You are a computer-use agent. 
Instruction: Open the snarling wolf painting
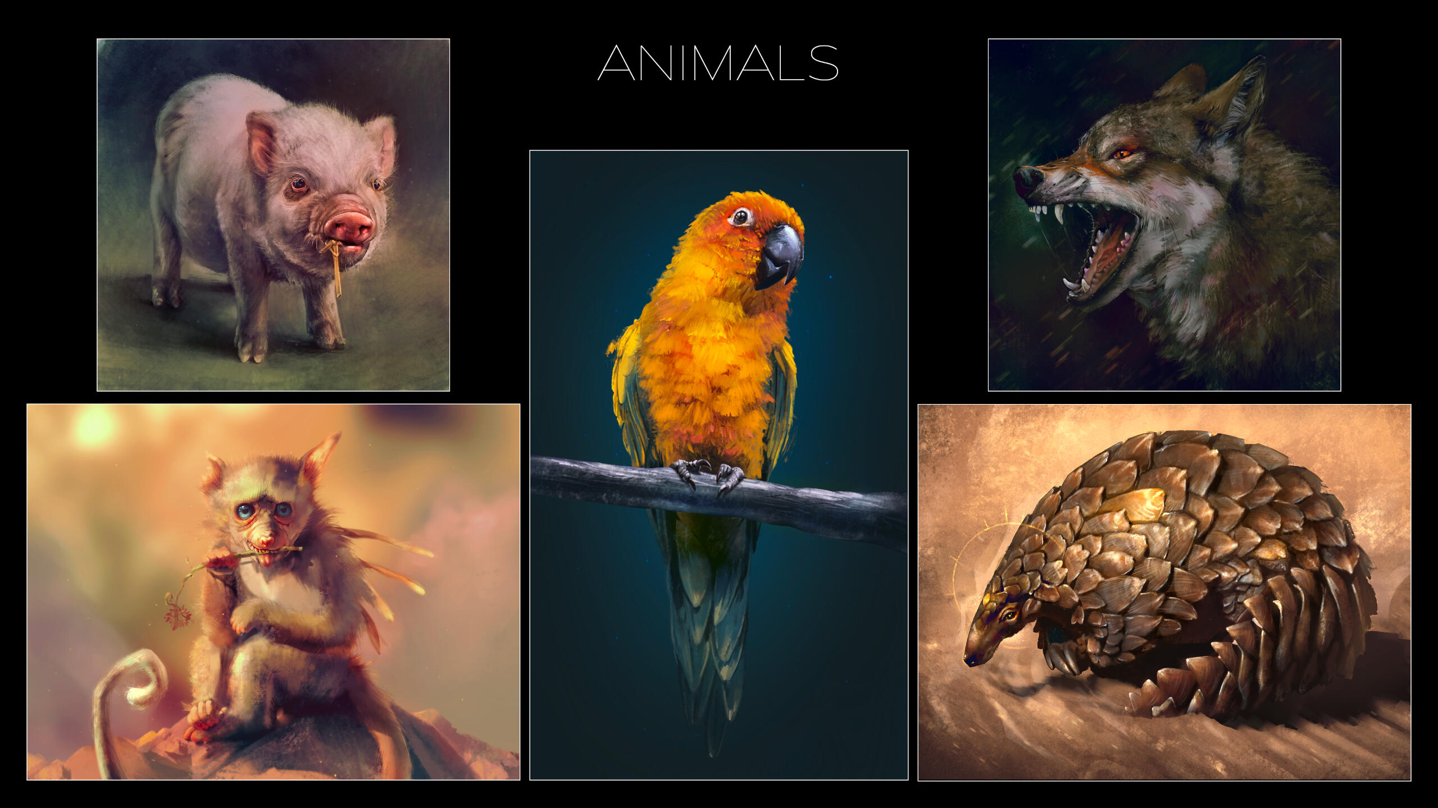(1164, 215)
